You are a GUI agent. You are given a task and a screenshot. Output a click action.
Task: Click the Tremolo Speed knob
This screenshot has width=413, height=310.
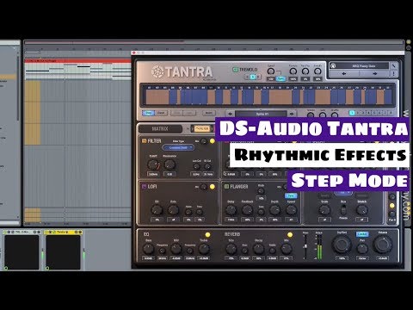[271, 71]
